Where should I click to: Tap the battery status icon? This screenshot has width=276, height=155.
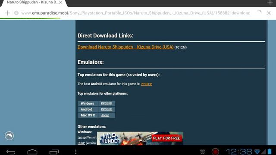[270, 152]
